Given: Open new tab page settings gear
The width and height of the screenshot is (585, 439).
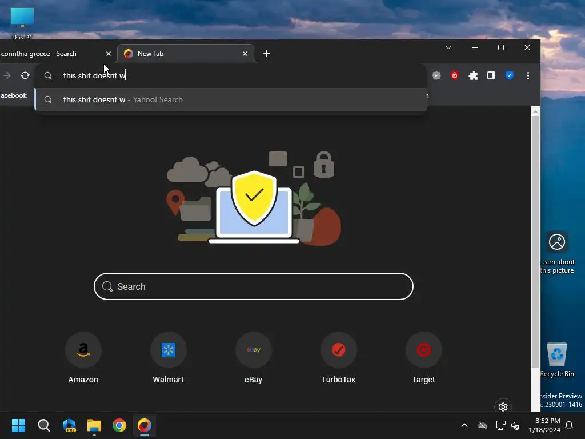Looking at the screenshot, I should (x=503, y=406).
